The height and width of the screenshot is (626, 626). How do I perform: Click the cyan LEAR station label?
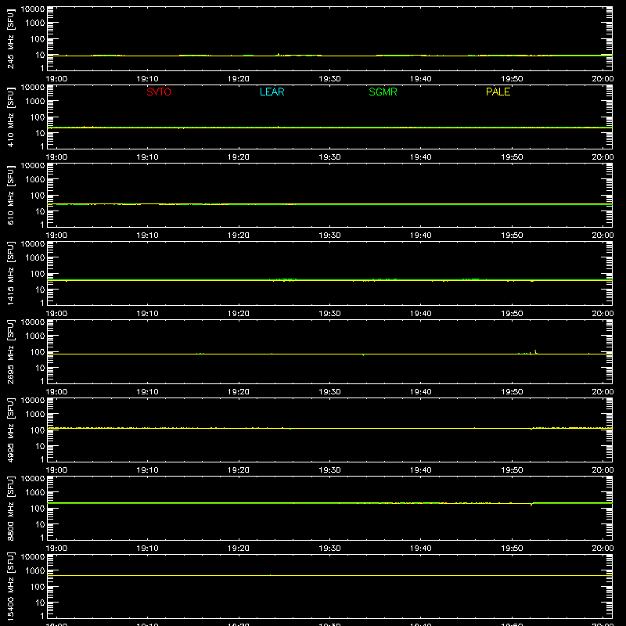click(272, 92)
